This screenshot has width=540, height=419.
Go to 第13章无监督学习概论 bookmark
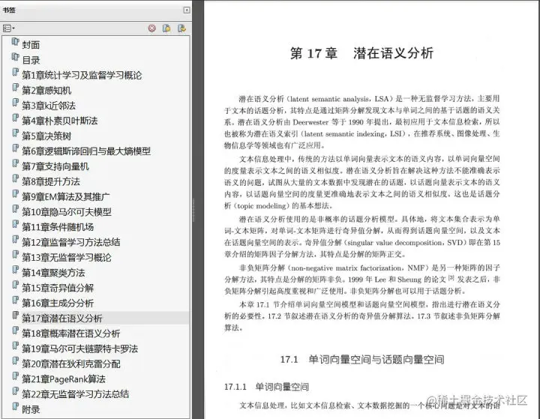pos(67,257)
